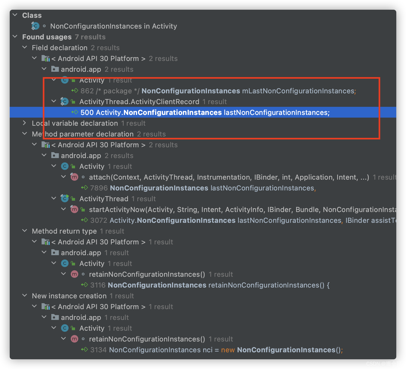Click usage arrow icon on line 862
The image size is (406, 369).
coord(75,90)
